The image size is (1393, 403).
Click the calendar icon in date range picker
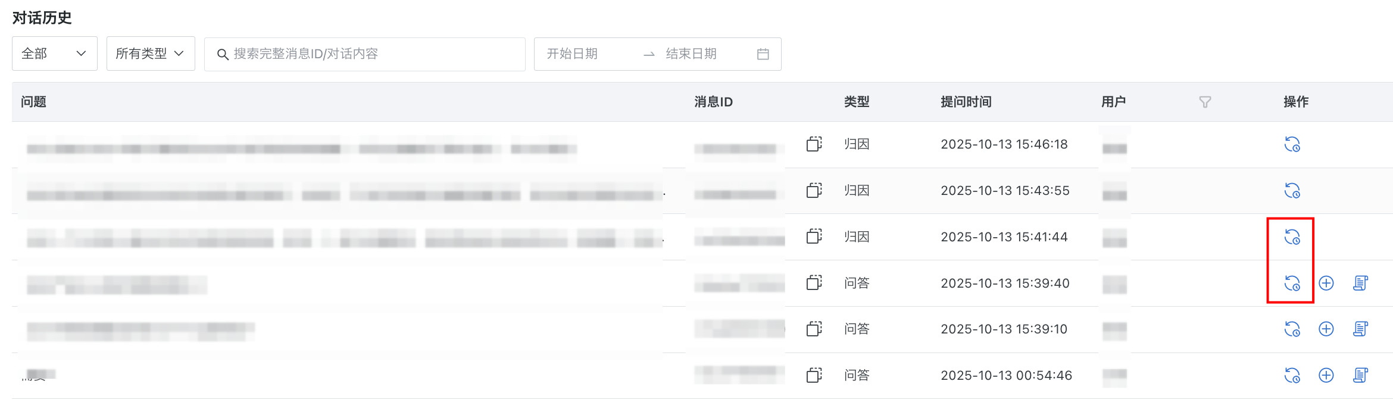763,54
